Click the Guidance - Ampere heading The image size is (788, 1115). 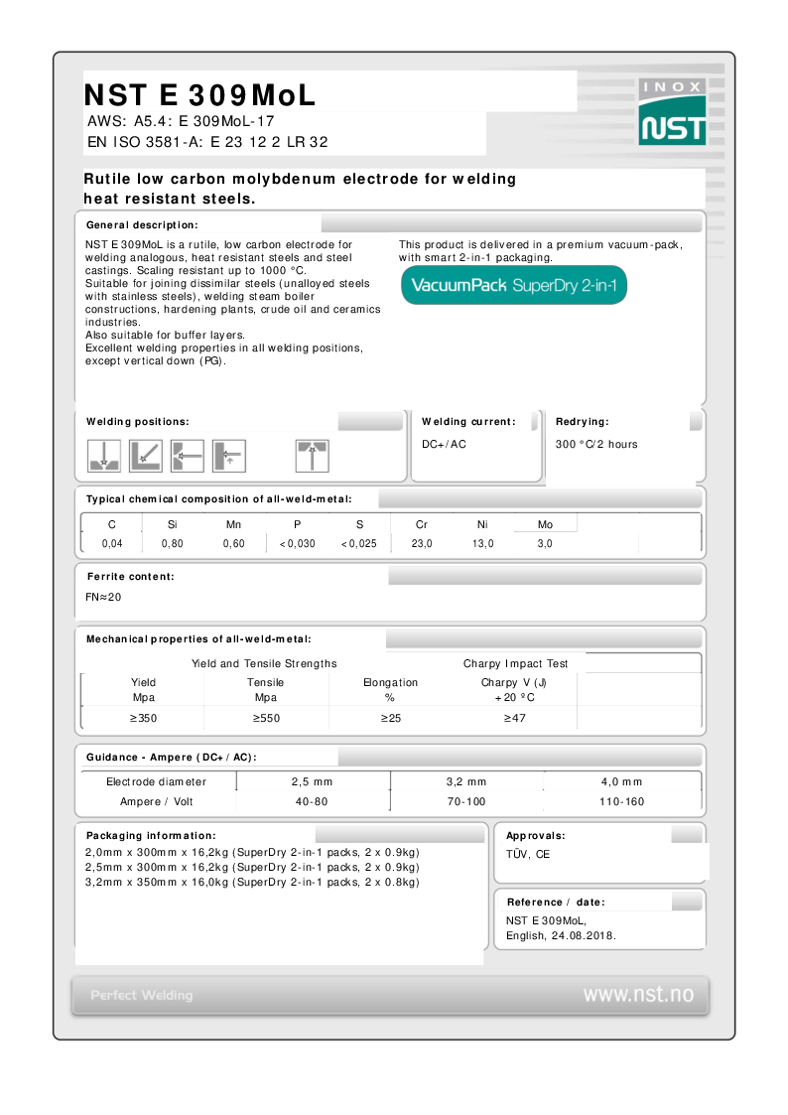(172, 758)
